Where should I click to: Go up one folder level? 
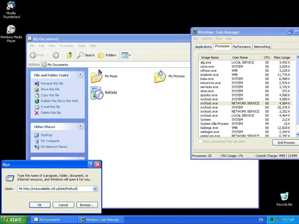click(x=70, y=55)
